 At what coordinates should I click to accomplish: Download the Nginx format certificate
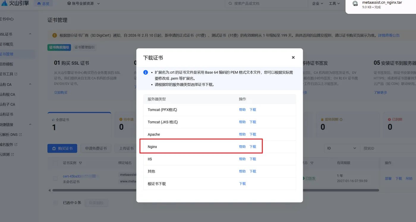(x=253, y=146)
